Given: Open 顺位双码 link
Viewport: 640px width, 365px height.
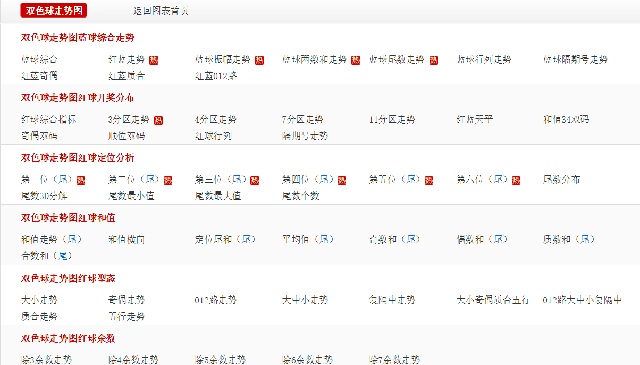Looking at the screenshot, I should point(127,136).
